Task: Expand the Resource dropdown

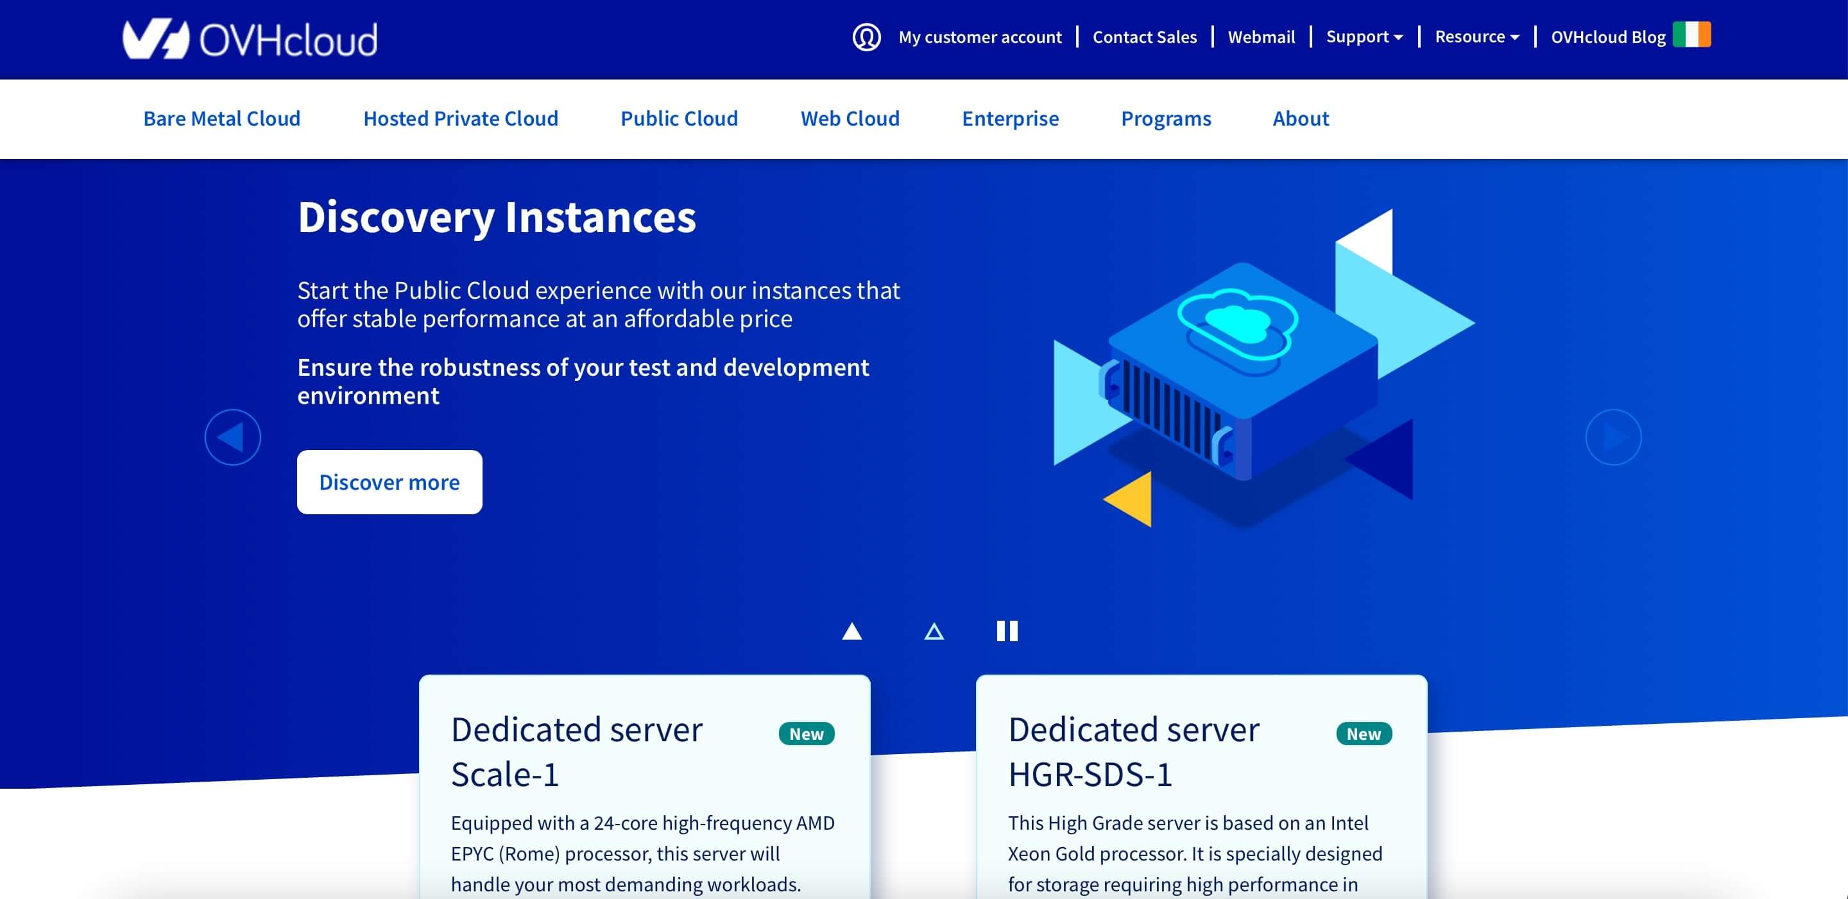Action: (1477, 37)
